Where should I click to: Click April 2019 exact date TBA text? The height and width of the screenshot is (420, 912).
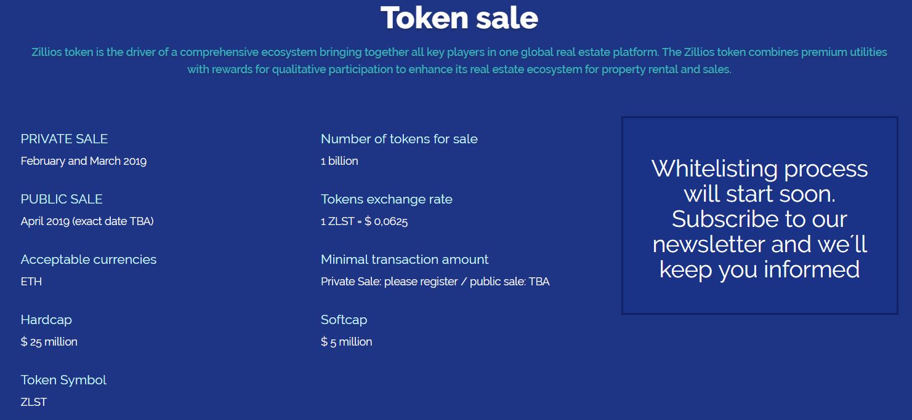point(87,221)
